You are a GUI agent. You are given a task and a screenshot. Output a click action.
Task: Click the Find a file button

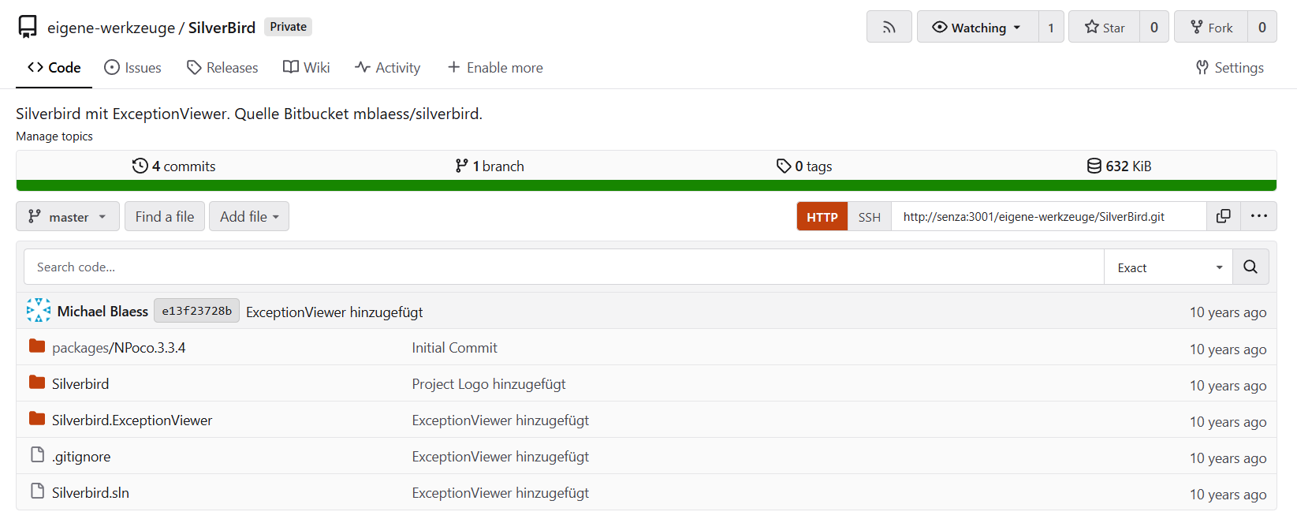[x=165, y=216]
